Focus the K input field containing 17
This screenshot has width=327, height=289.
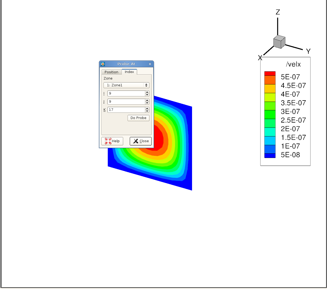(x=126, y=110)
